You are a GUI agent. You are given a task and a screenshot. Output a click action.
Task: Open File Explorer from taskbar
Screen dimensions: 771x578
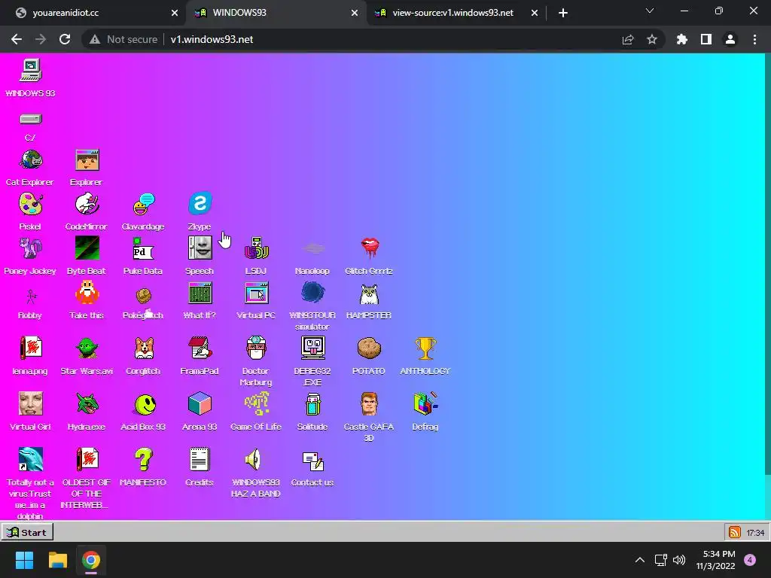(x=57, y=560)
